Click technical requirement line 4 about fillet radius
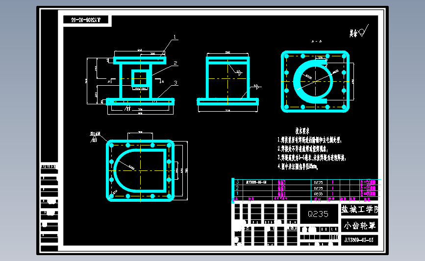The width and height of the screenshot is (425, 261). point(298,166)
